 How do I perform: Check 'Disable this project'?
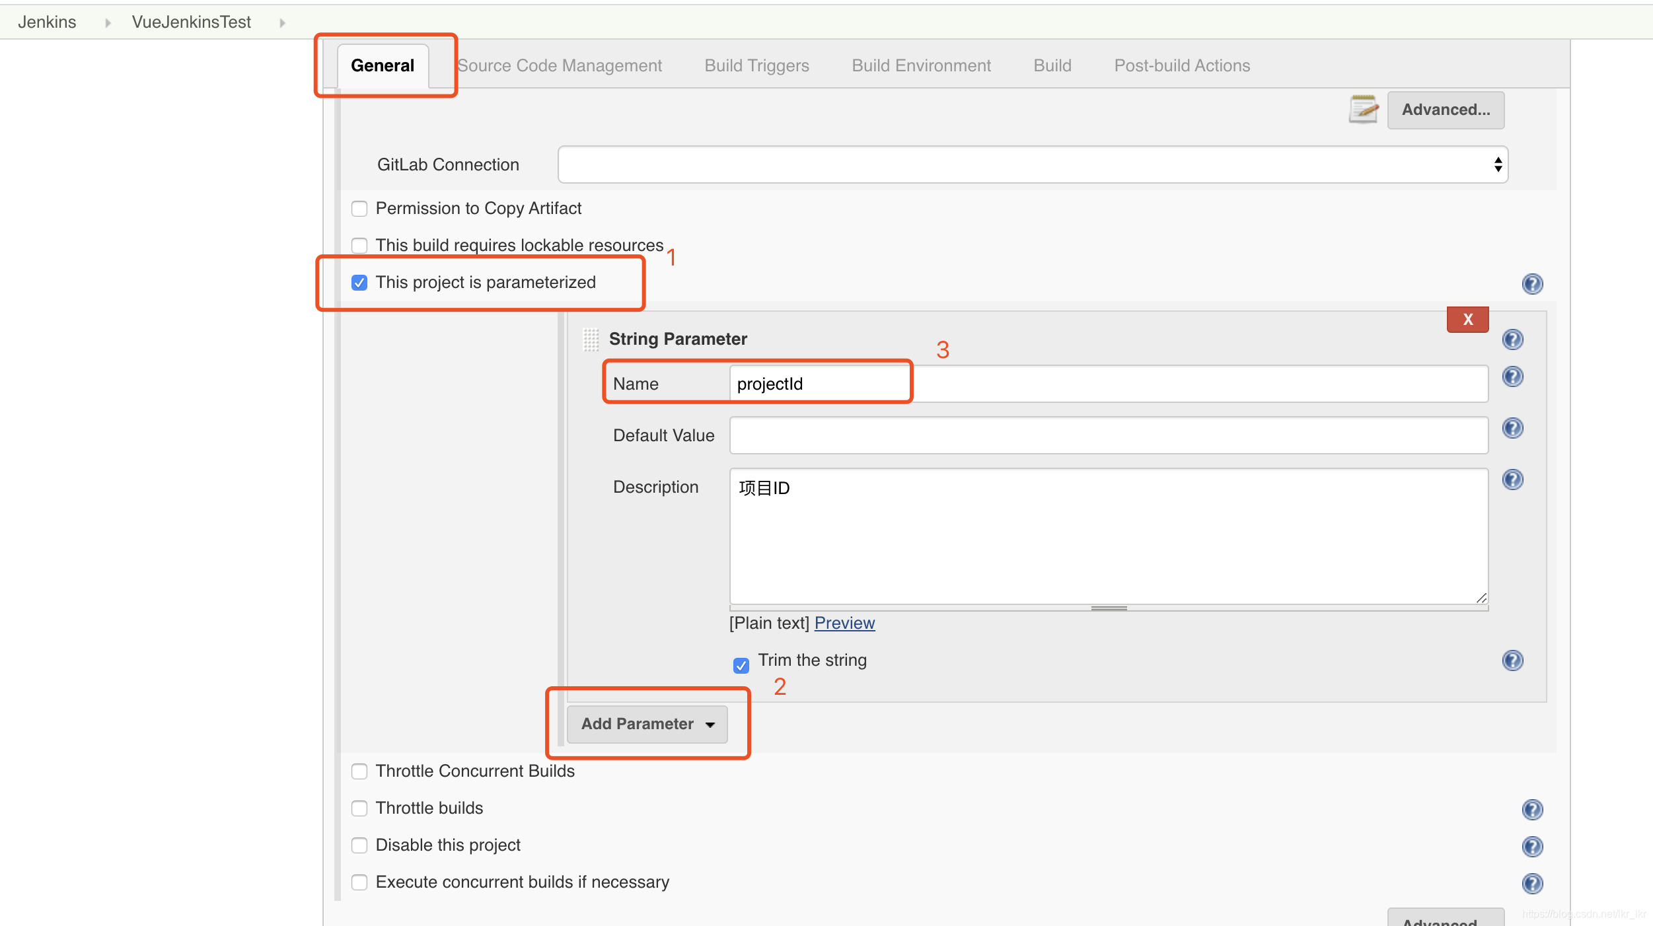359,845
